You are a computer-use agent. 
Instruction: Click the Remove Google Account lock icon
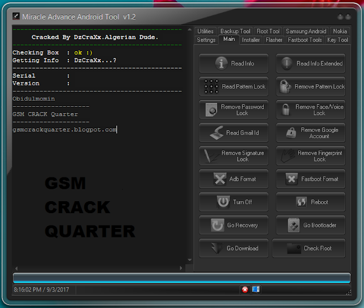(x=291, y=132)
